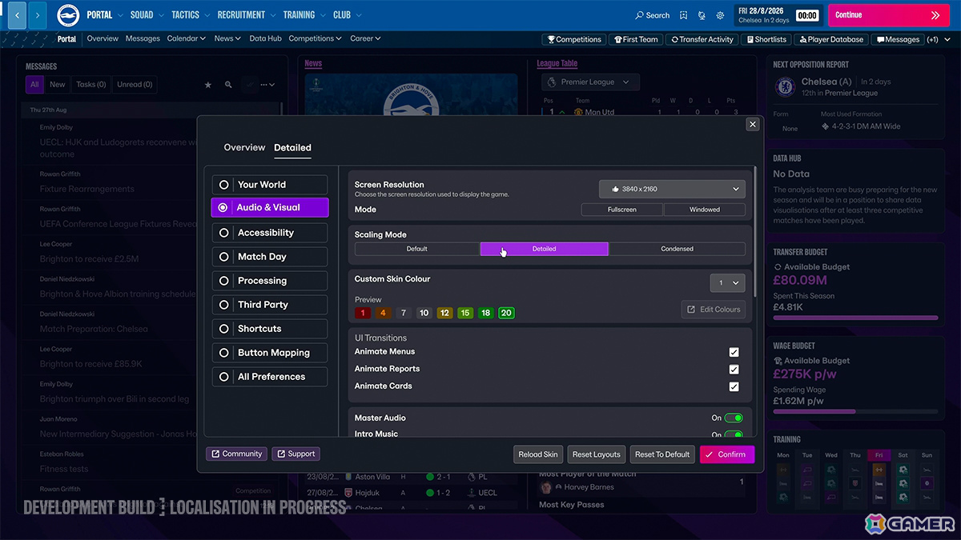Set Mode to Fullscreen
Image resolution: width=961 pixels, height=540 pixels.
coord(622,210)
